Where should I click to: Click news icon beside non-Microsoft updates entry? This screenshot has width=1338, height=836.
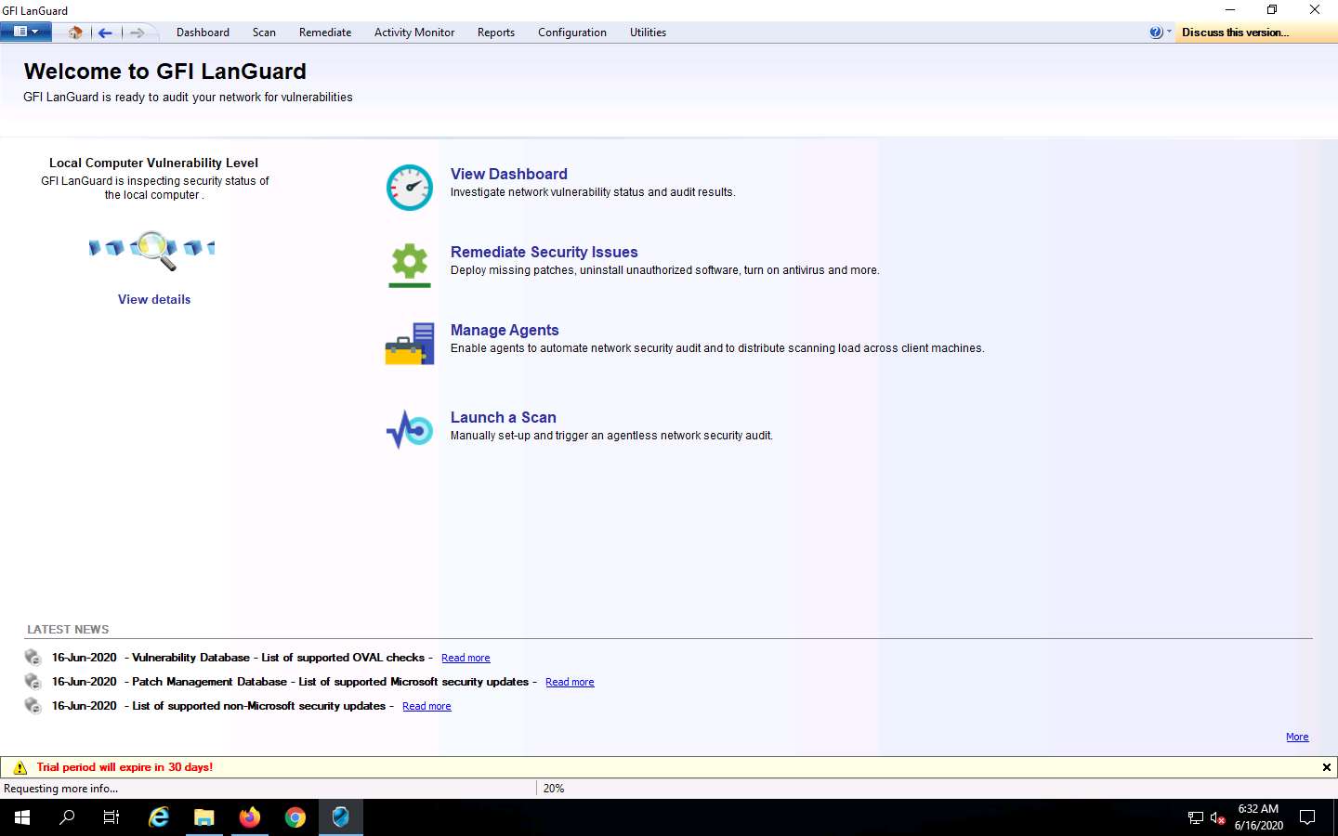pyautogui.click(x=33, y=706)
